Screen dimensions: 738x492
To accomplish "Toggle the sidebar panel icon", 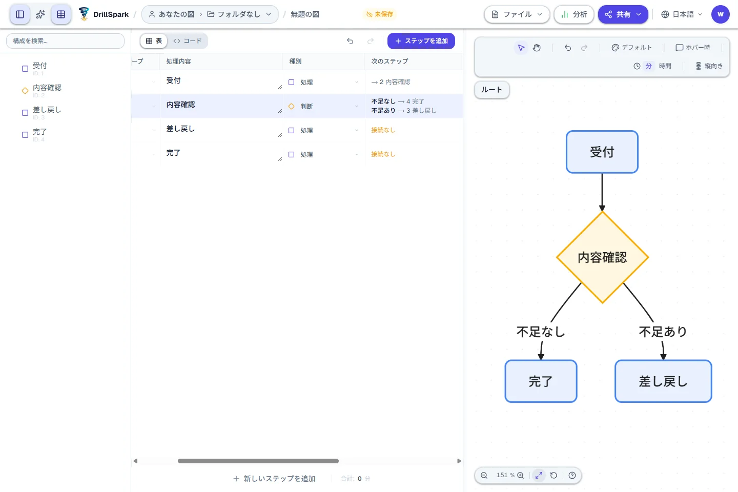I will point(20,14).
